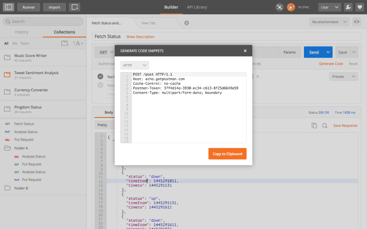367x229 pixels.
Task: Click inside the sidebar search field
Action: pos(43,21)
